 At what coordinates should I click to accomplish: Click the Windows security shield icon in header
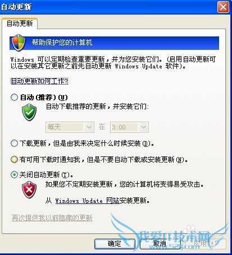[18, 43]
